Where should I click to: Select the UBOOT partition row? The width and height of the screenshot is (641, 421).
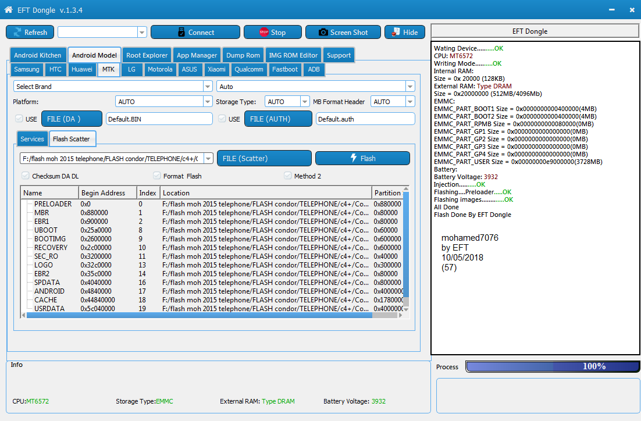click(x=212, y=230)
